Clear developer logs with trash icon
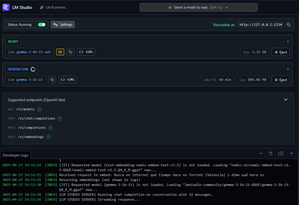The image size is (299, 205). 270,153
